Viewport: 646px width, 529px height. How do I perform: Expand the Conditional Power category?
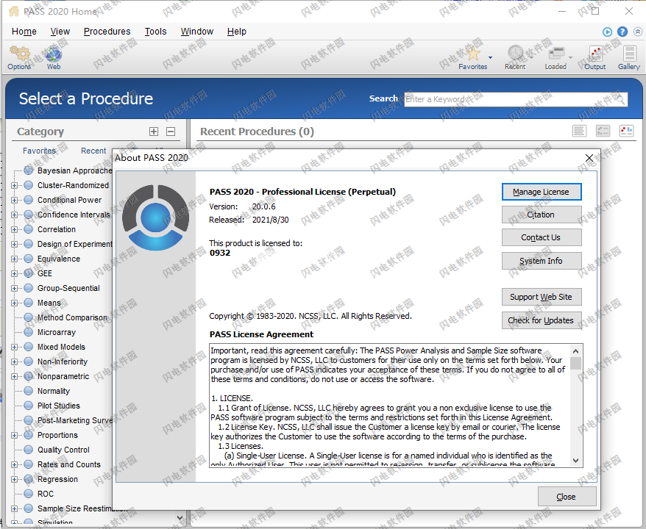tap(14, 201)
